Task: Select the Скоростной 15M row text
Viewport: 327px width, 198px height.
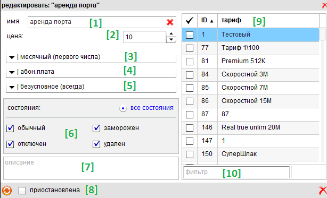Action: 247,101
